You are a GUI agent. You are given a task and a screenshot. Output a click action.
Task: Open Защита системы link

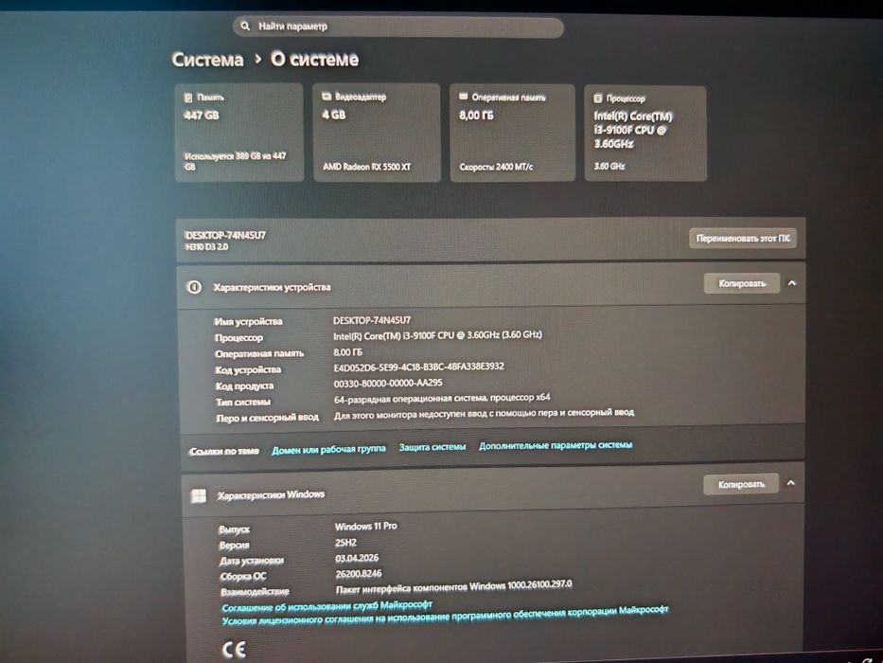(x=433, y=447)
